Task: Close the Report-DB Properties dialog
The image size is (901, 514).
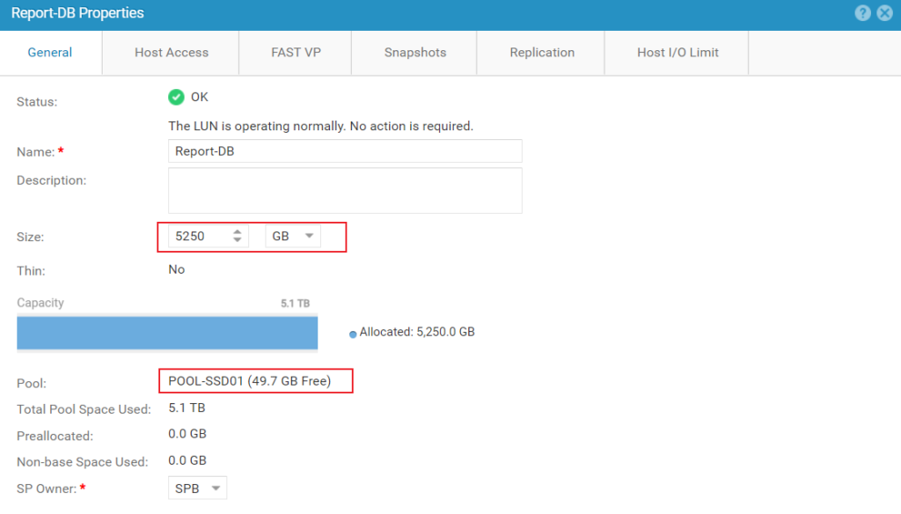Action: click(884, 13)
